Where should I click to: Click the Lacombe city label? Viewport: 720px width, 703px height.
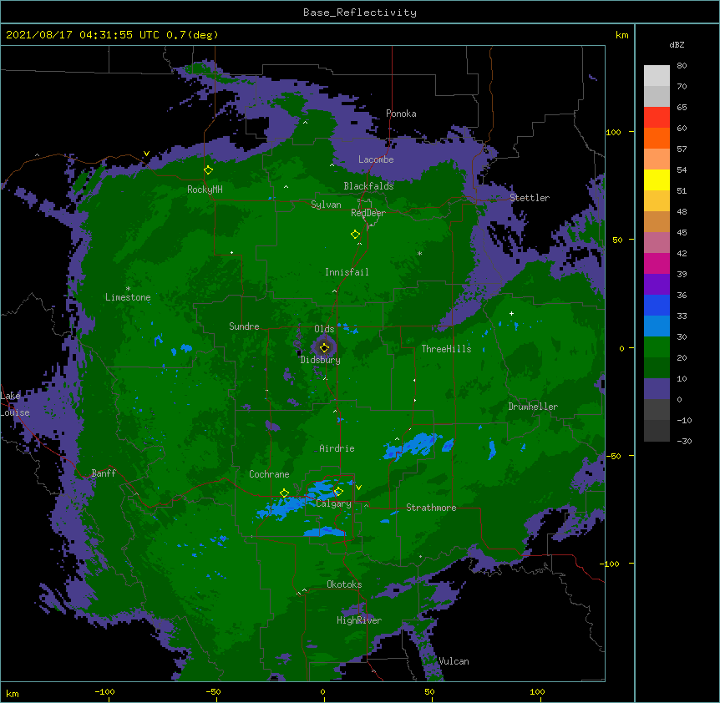[x=376, y=159]
